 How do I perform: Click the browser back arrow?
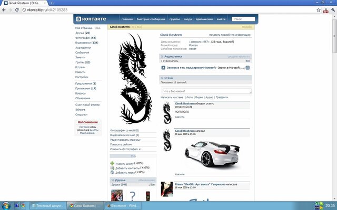(x=4, y=10)
